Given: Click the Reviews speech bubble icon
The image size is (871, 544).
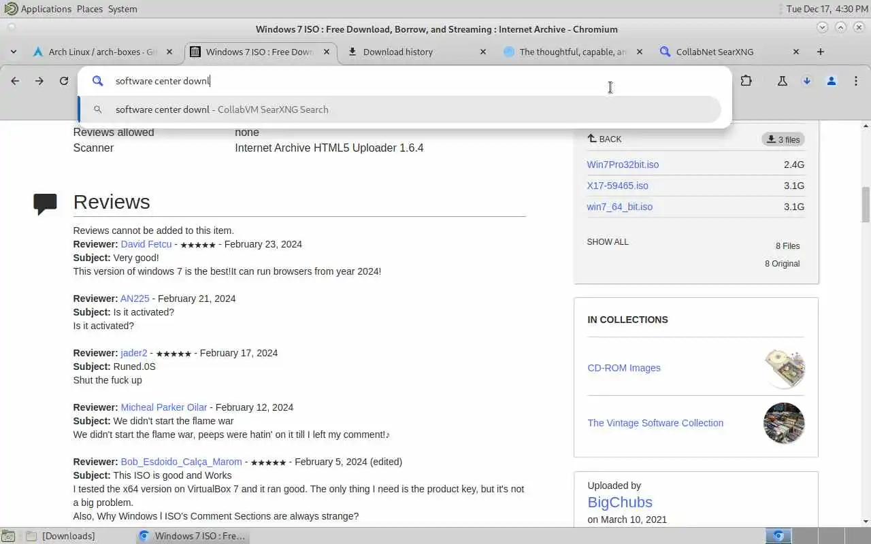Looking at the screenshot, I should [45, 204].
